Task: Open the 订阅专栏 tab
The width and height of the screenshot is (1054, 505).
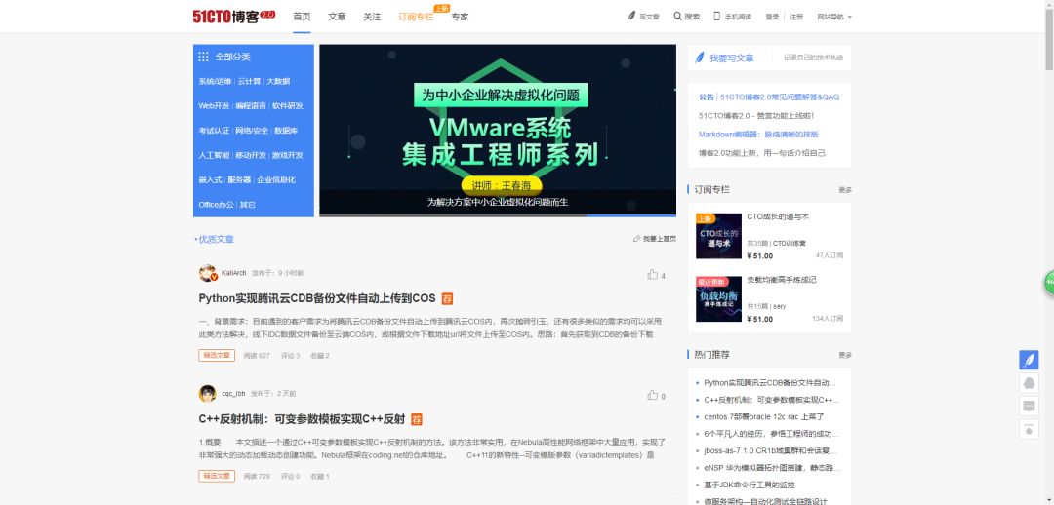Action: click(416, 17)
